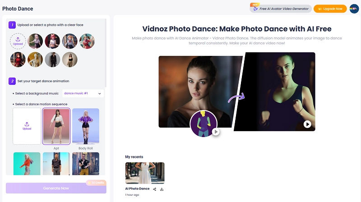Click the Generate Now button

(x=56, y=188)
